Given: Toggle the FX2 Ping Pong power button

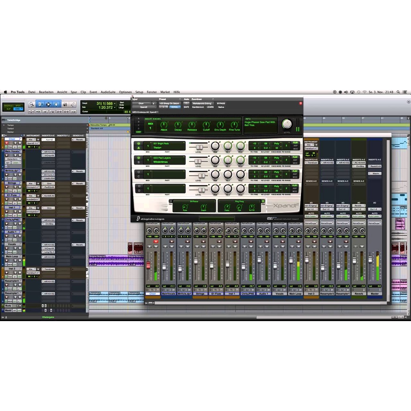Looking at the screenshot, I should [x=263, y=201].
